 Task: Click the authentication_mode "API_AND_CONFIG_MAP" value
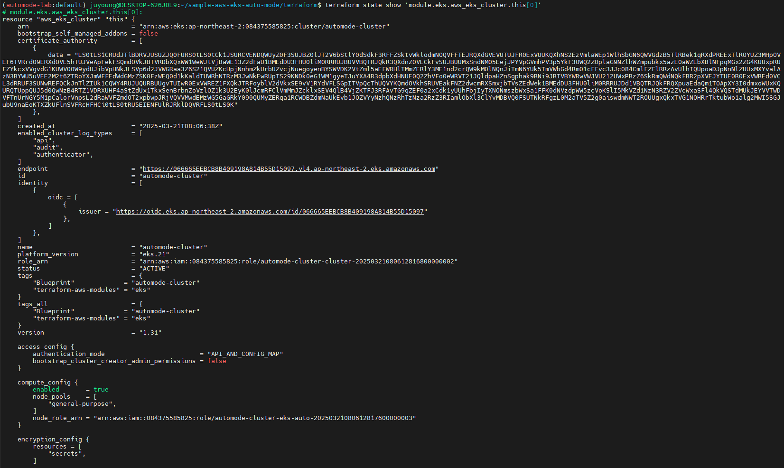tap(245, 354)
